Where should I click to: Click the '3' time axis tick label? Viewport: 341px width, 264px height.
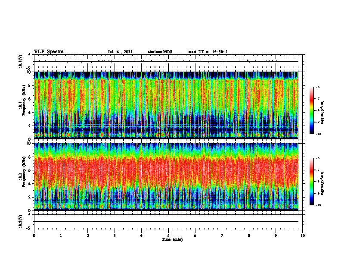(x=115, y=236)
